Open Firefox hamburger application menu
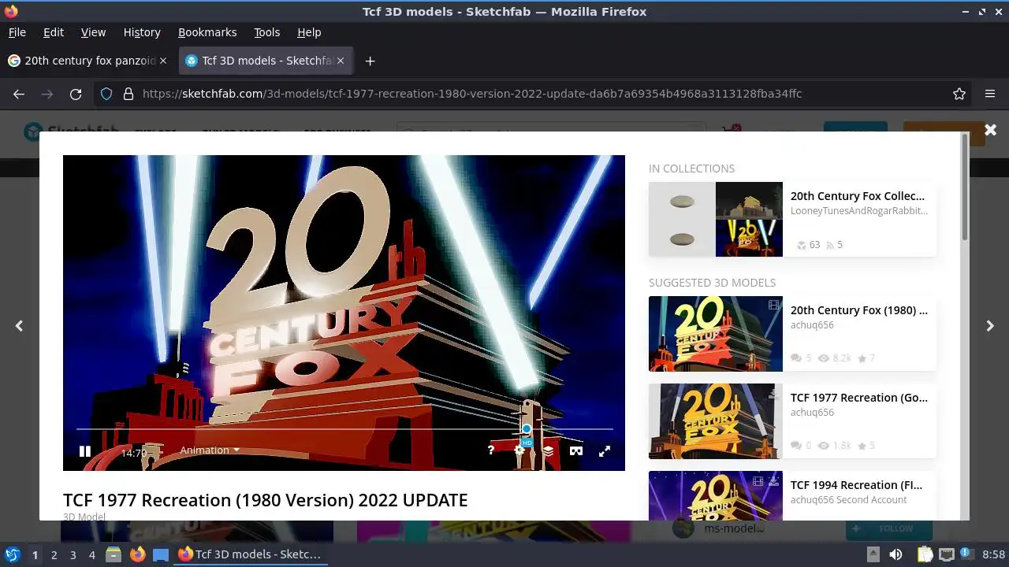The image size is (1009, 567). click(x=990, y=94)
